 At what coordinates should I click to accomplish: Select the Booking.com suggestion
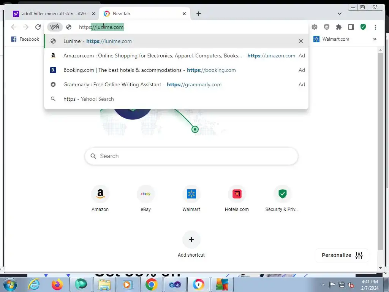click(x=176, y=70)
